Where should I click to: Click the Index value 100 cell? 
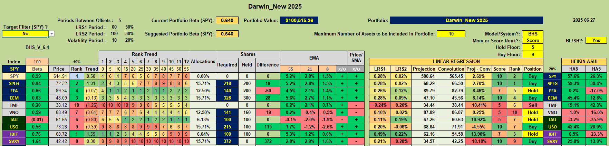[x=37, y=62]
